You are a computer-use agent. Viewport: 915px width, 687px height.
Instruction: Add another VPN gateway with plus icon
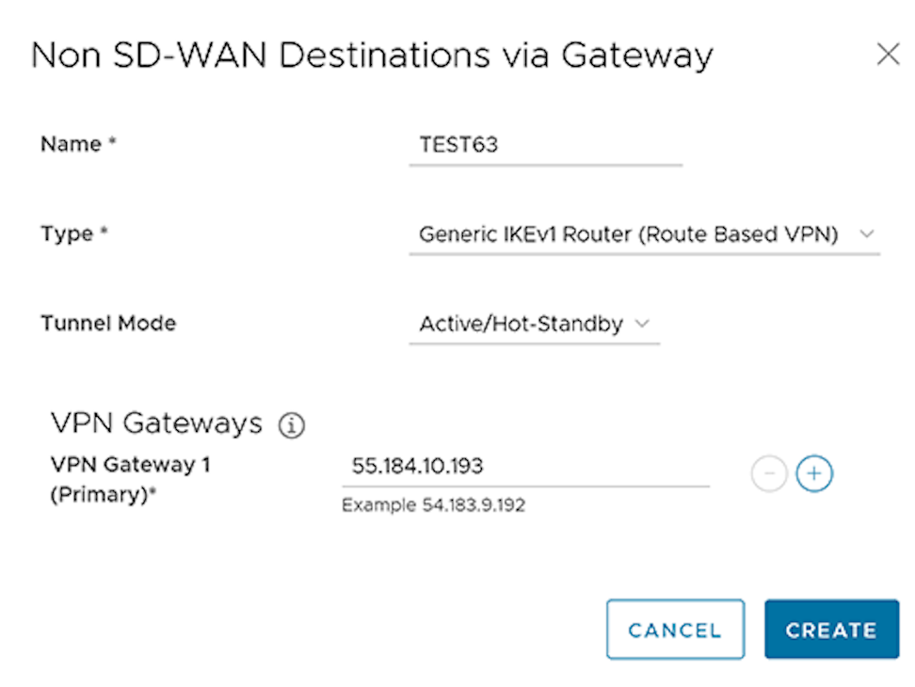click(814, 475)
